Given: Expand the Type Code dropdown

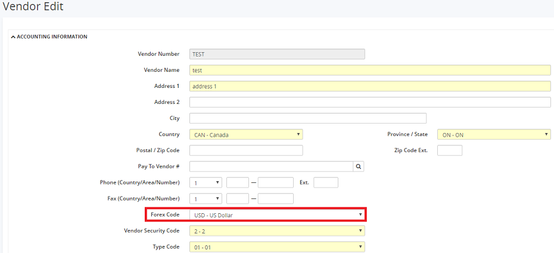Looking at the screenshot, I should [276, 247].
